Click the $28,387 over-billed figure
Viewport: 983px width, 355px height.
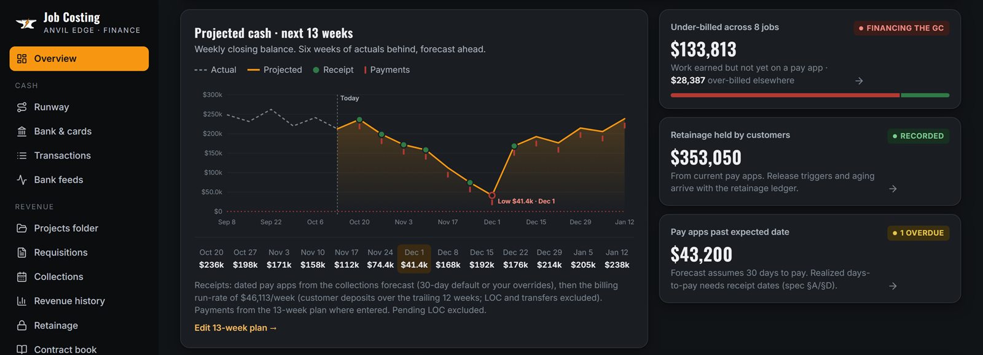pyautogui.click(x=688, y=80)
